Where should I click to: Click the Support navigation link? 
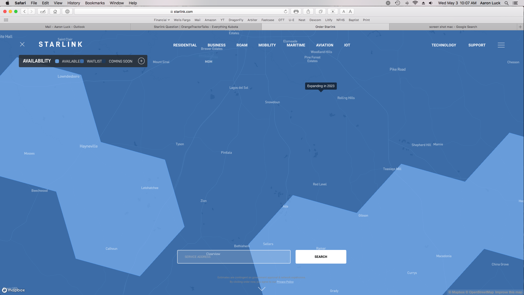[x=477, y=45]
